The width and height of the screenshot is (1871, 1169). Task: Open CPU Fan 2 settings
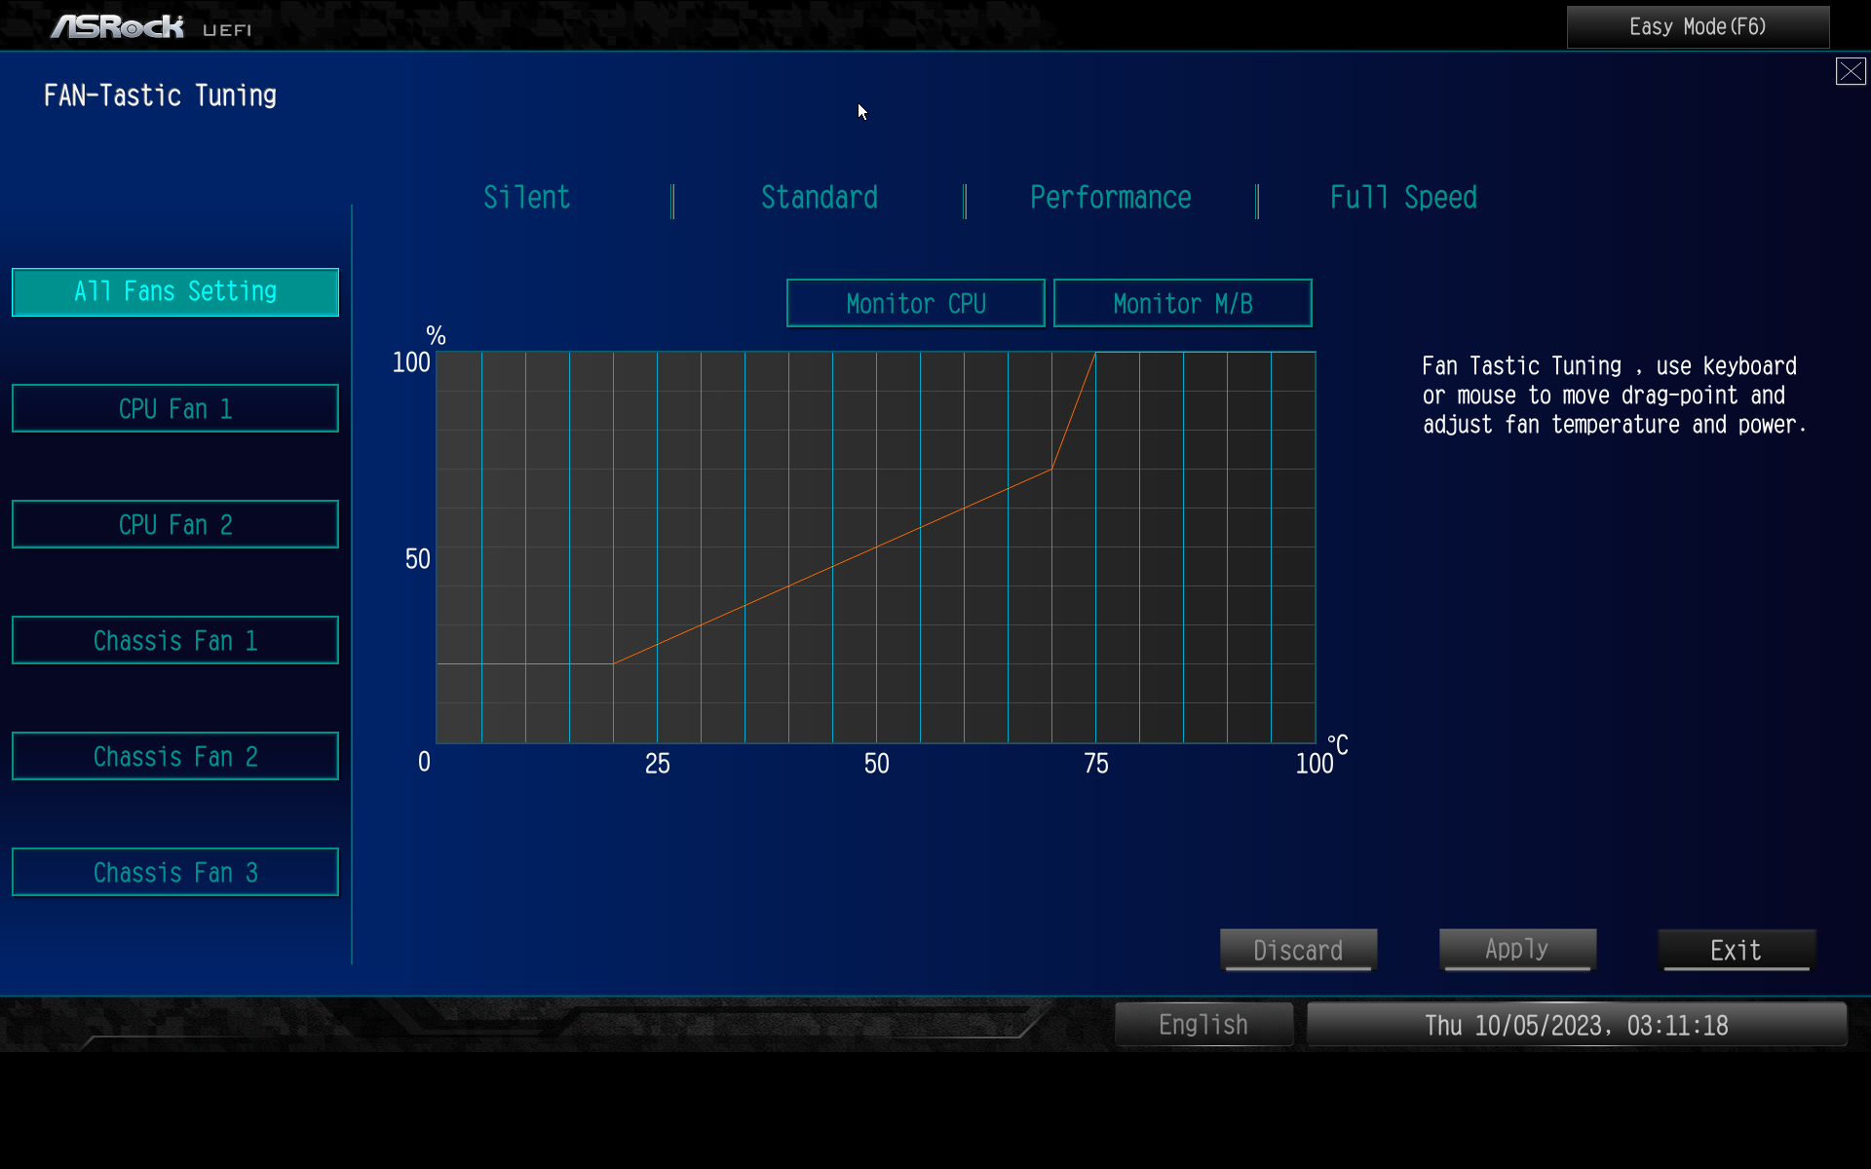[175, 524]
